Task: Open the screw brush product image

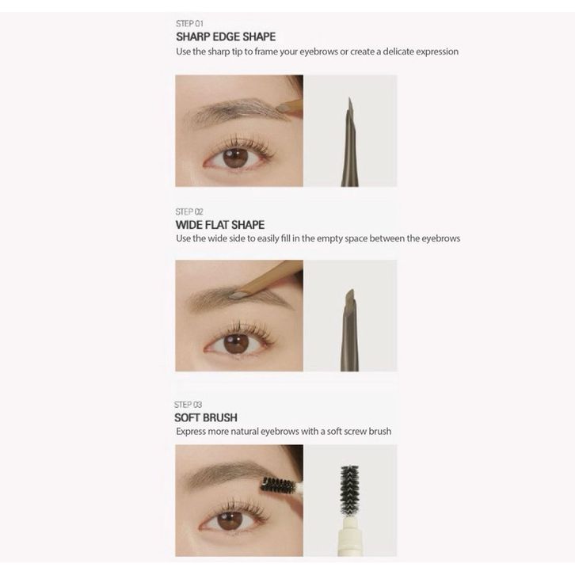Action: pyautogui.click(x=350, y=501)
